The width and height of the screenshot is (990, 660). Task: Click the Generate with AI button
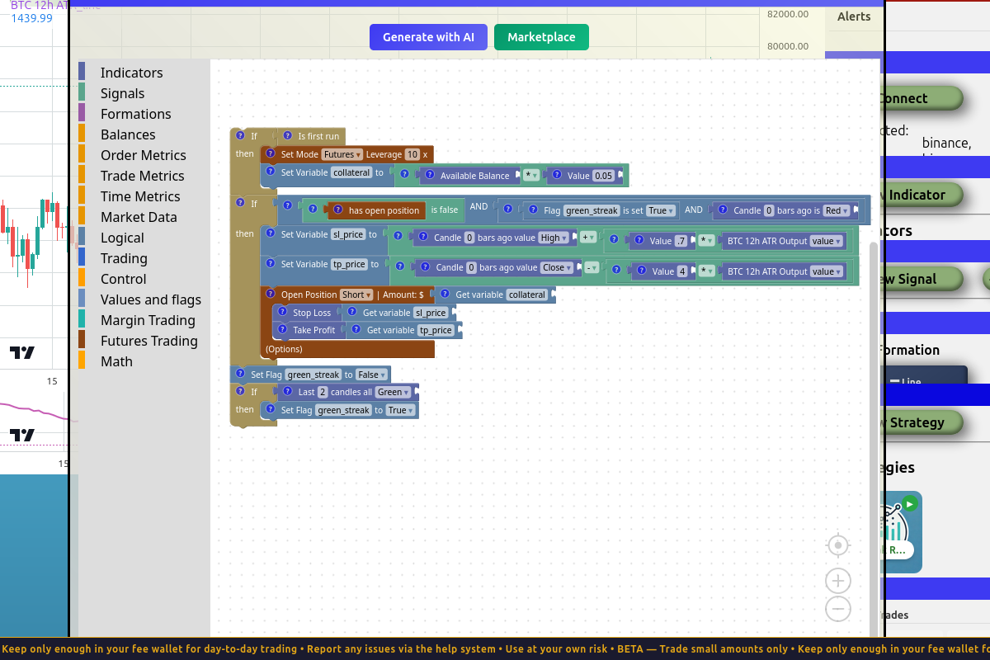pyautogui.click(x=428, y=37)
